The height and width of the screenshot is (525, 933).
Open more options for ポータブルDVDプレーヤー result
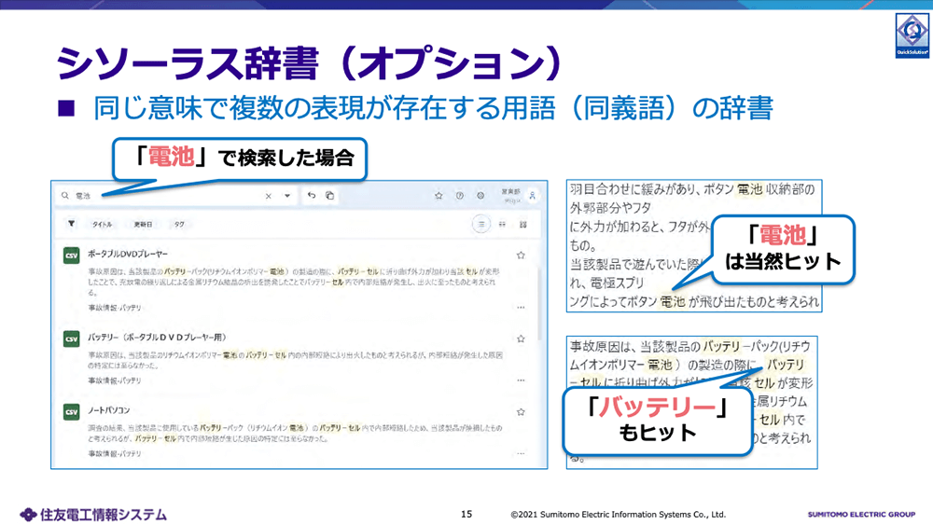point(521,308)
